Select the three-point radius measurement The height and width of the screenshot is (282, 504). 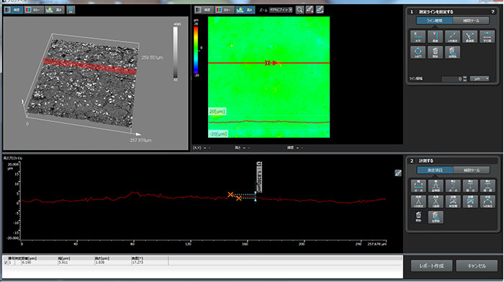pos(487,202)
